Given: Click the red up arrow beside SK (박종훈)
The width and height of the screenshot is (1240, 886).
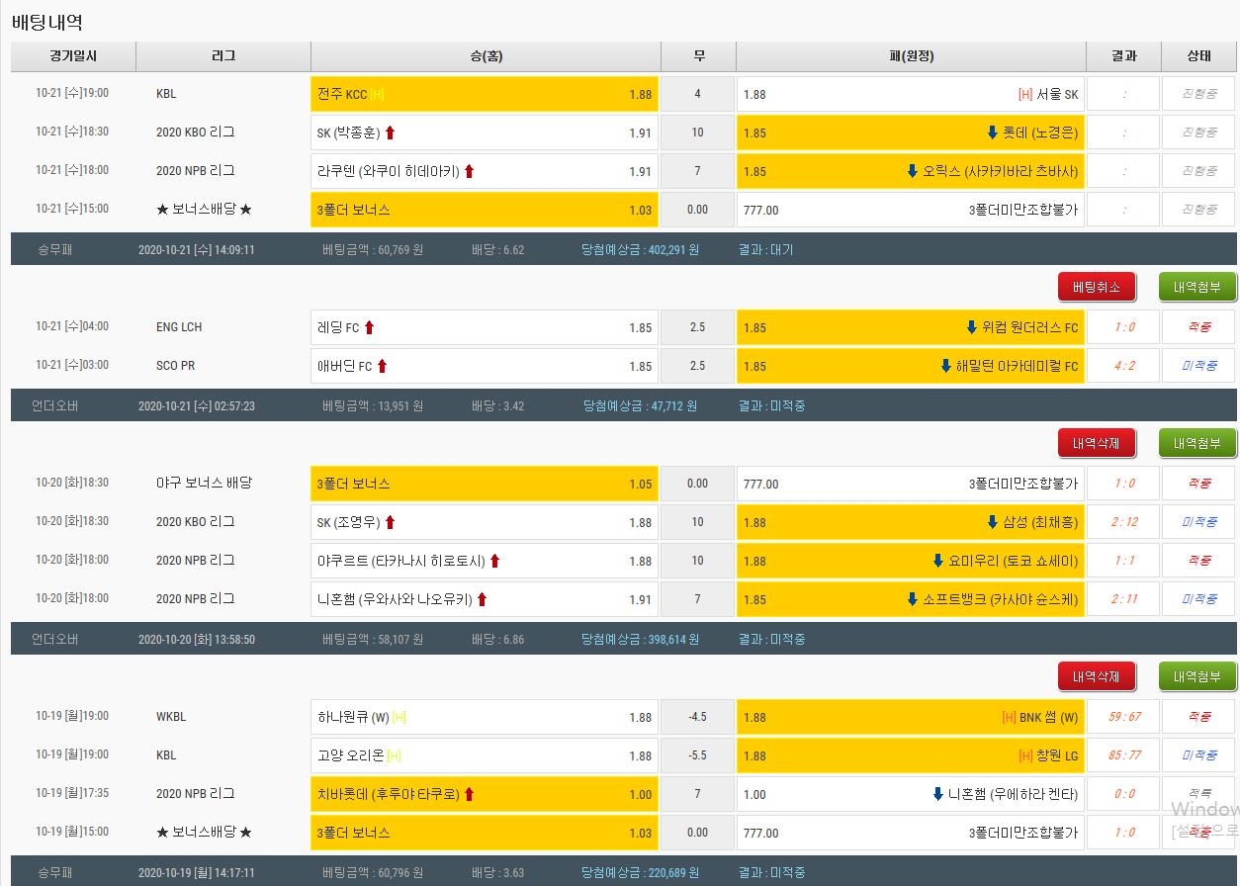Looking at the screenshot, I should pyautogui.click(x=390, y=133).
